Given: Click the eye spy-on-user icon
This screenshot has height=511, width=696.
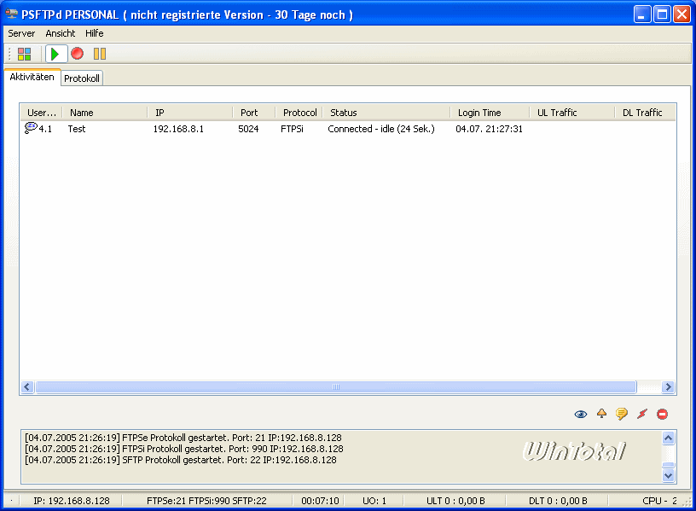Looking at the screenshot, I should point(581,415).
